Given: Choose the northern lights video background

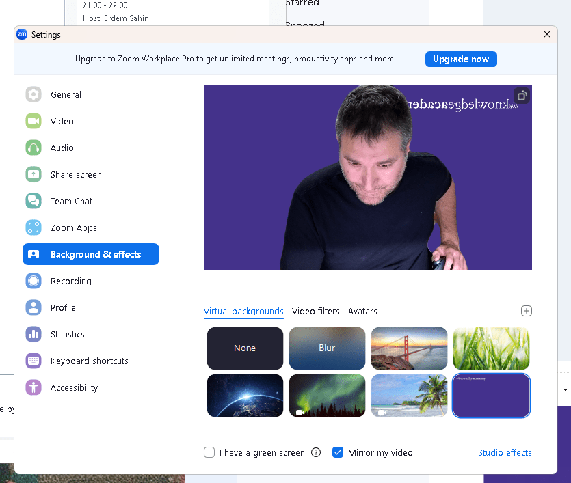Looking at the screenshot, I should coord(327,396).
